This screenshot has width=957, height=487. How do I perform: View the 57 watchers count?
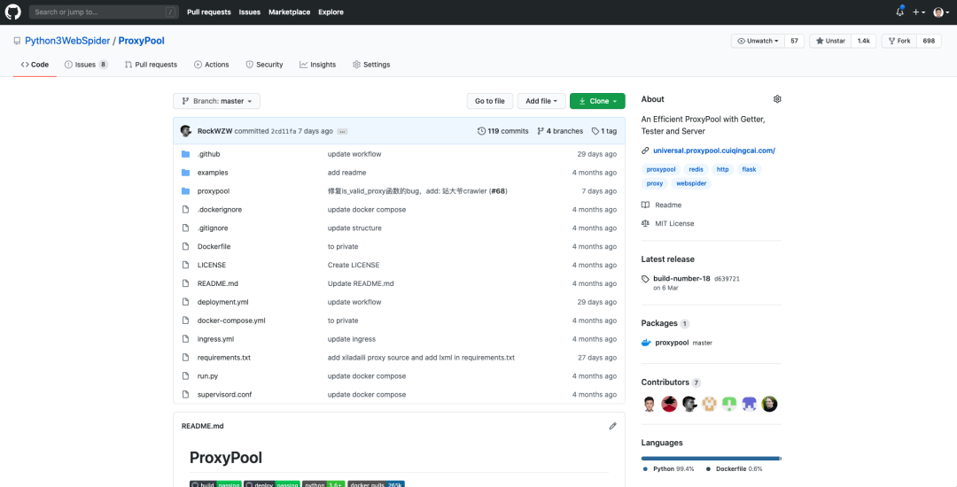[x=794, y=41]
